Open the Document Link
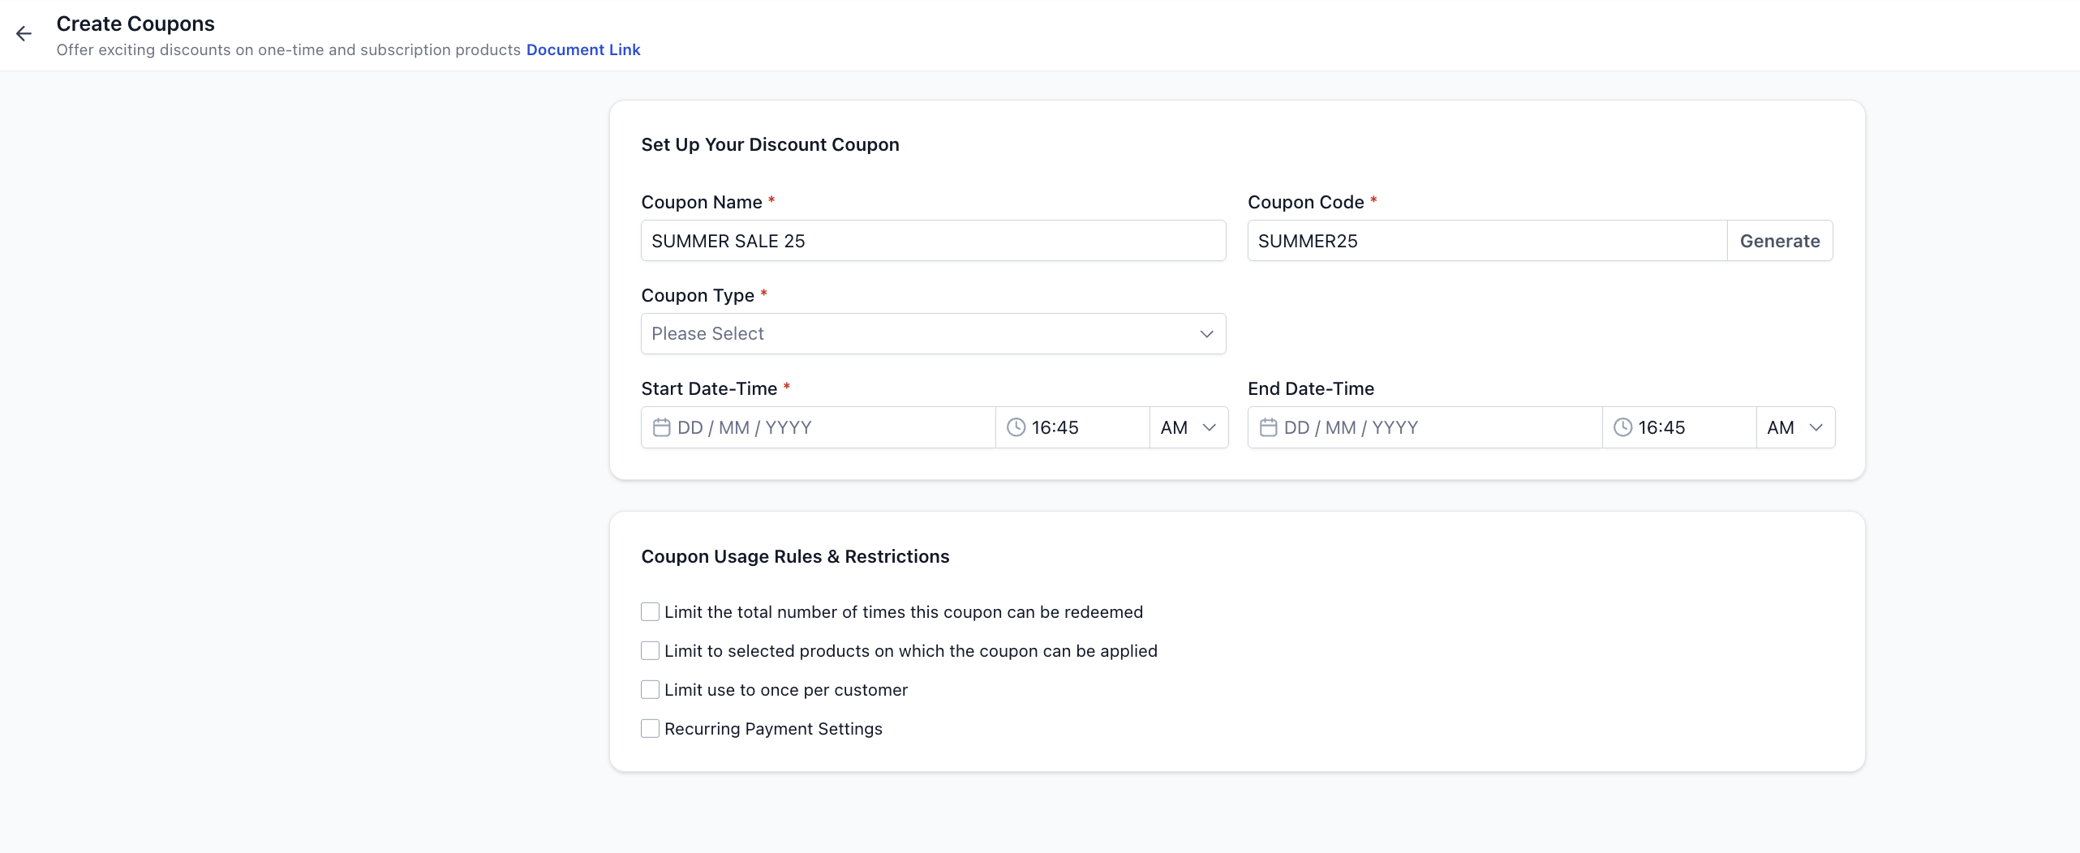The height and width of the screenshot is (853, 2080). click(582, 49)
